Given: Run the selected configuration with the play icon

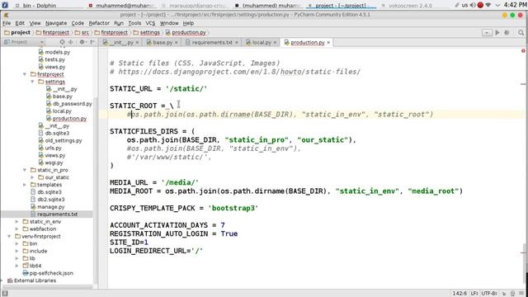Looking at the screenshot, I should pos(497,32).
